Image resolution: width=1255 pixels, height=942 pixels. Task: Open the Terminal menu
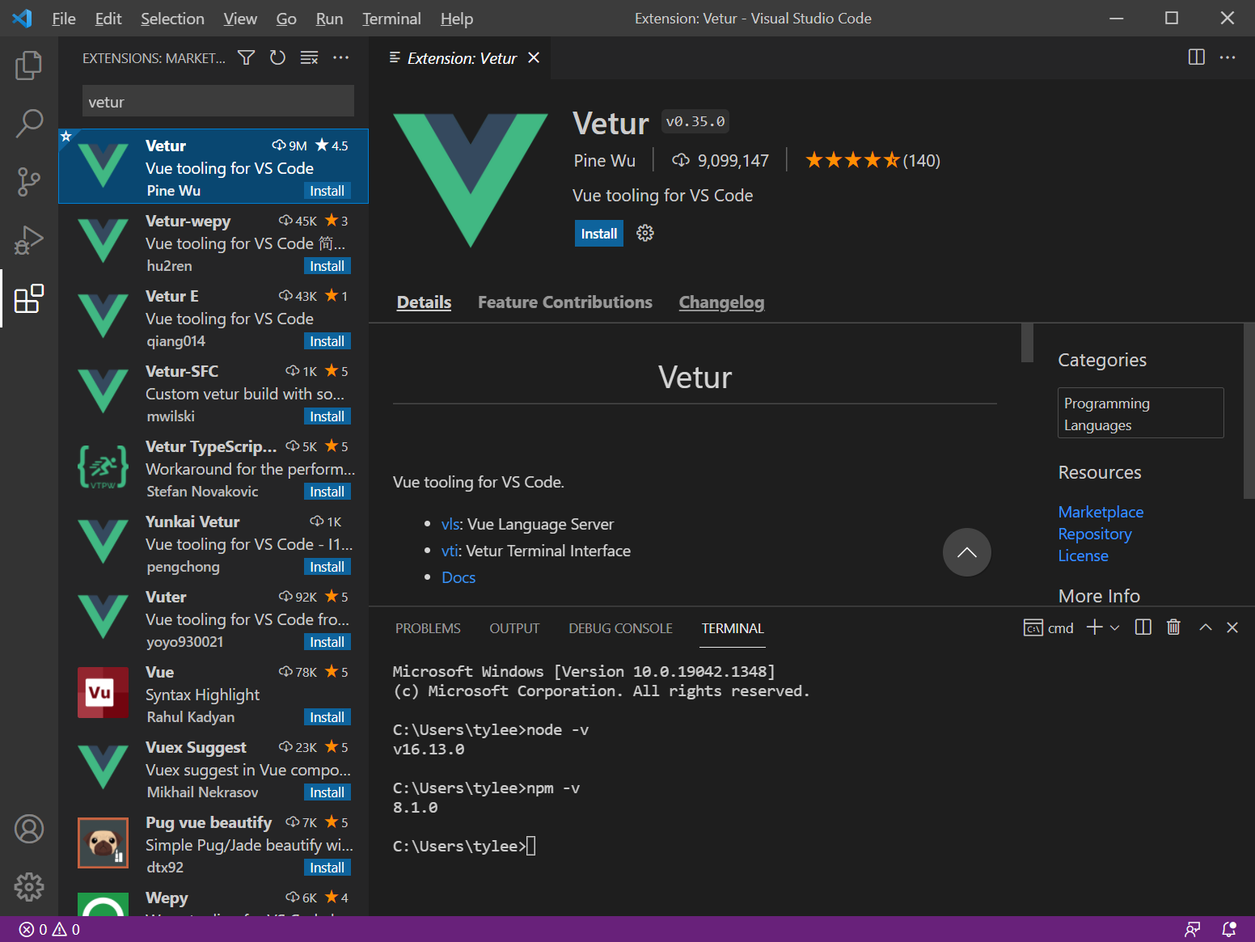(x=391, y=19)
